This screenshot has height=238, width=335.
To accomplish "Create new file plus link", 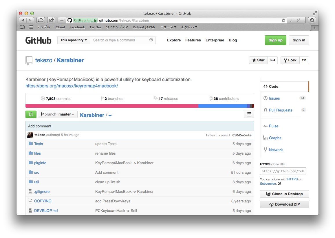I will click(x=110, y=115).
